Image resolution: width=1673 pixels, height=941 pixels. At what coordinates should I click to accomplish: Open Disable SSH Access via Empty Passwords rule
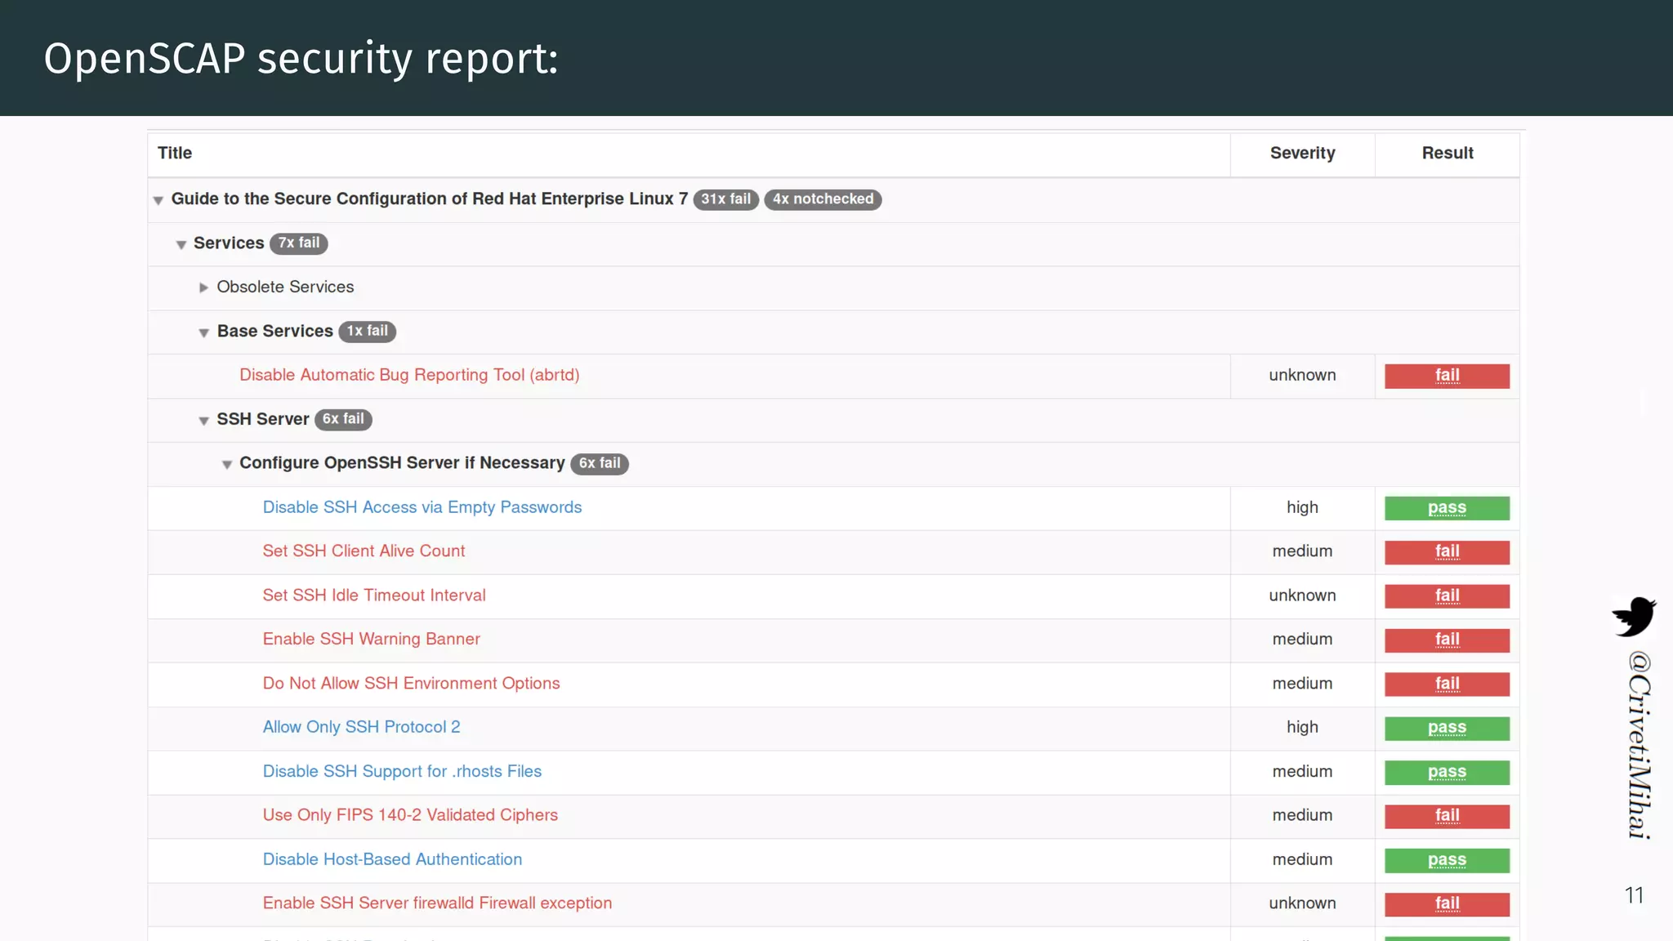422,507
